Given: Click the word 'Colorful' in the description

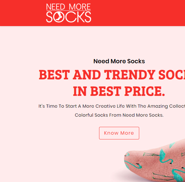Looking at the screenshot, I should [x=84, y=115].
